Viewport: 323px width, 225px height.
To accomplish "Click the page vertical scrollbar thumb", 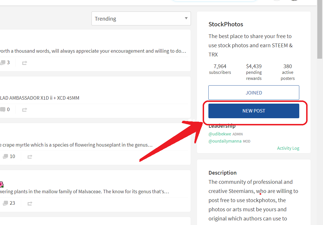I will tap(320, 29).
